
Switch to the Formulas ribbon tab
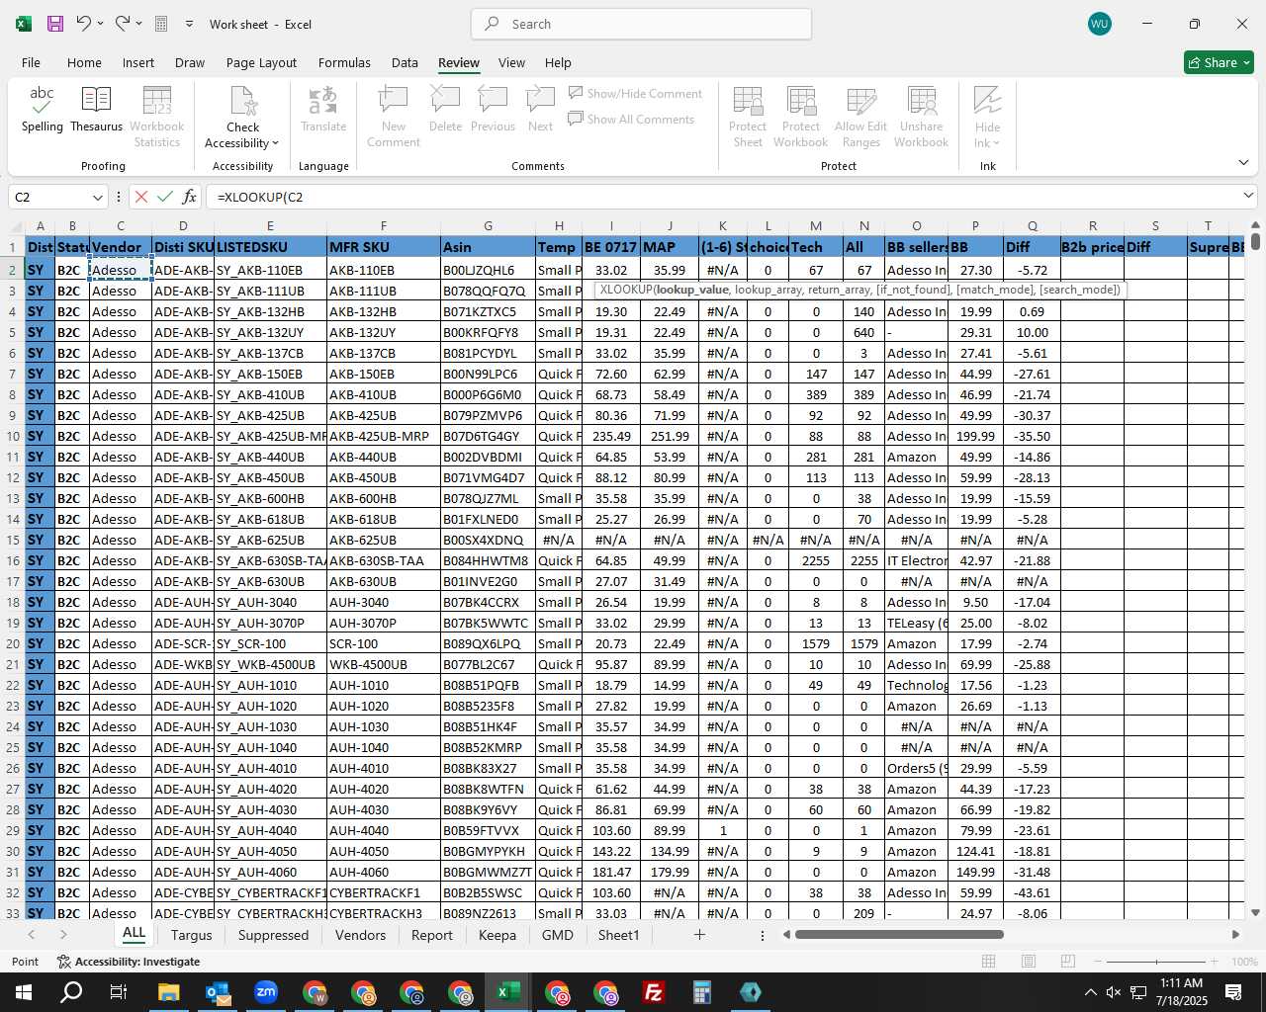pyautogui.click(x=344, y=62)
